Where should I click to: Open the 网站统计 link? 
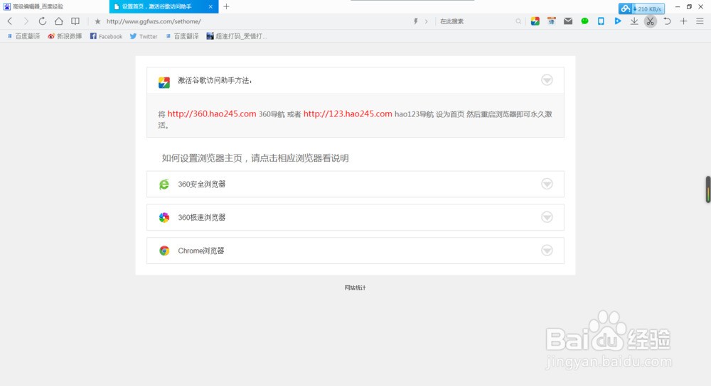[355, 287]
